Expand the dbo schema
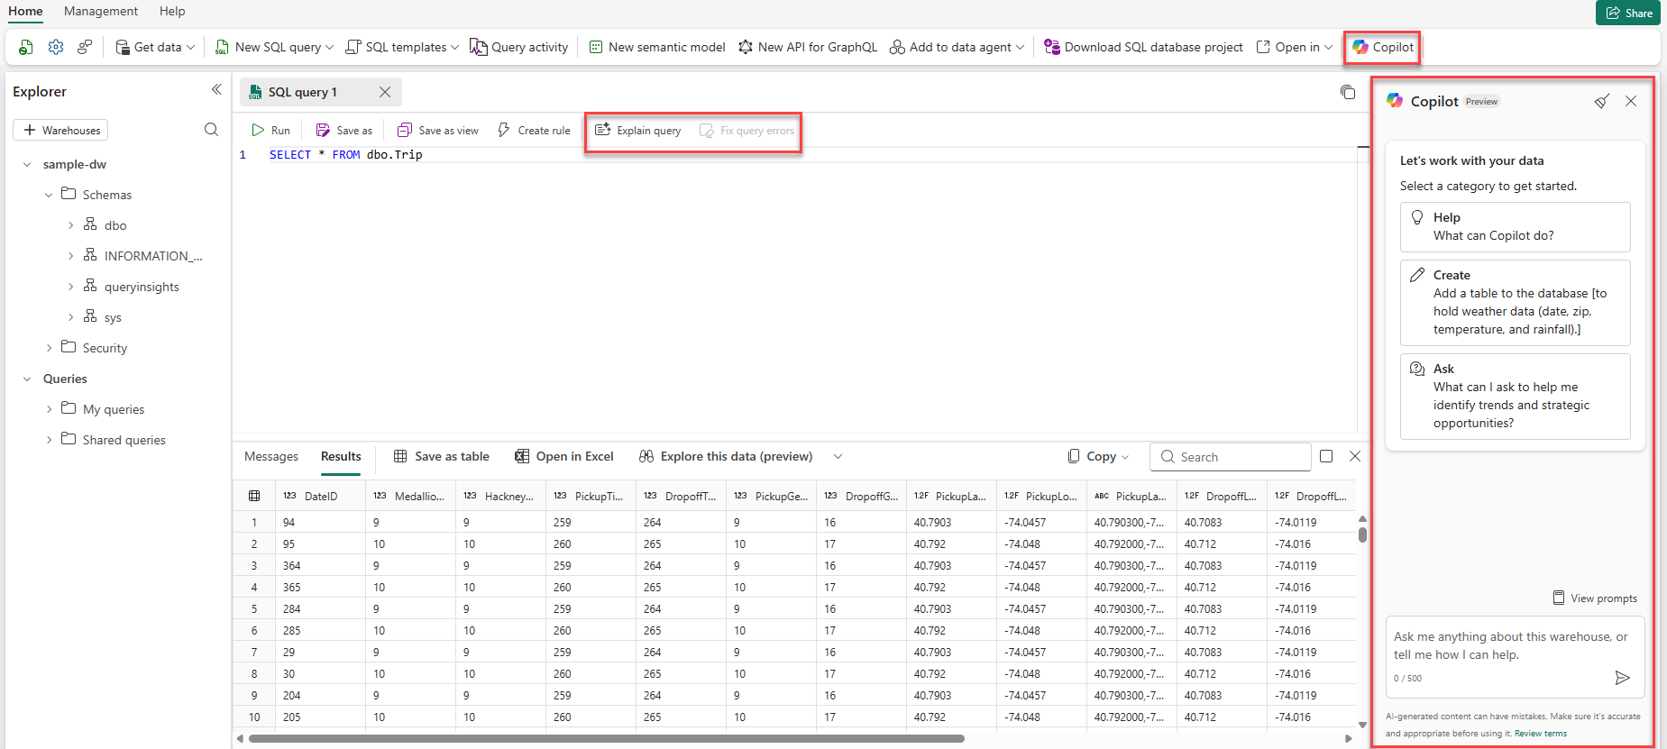Viewport: 1667px width, 749px height. [70, 225]
